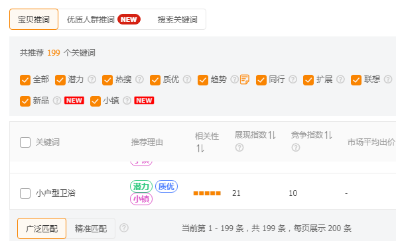Open help icon next to 潜力
The image size is (396, 241).
pyautogui.click(x=92, y=79)
